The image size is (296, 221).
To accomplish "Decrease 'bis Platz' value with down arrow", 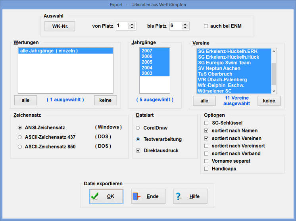I will (185, 28).
